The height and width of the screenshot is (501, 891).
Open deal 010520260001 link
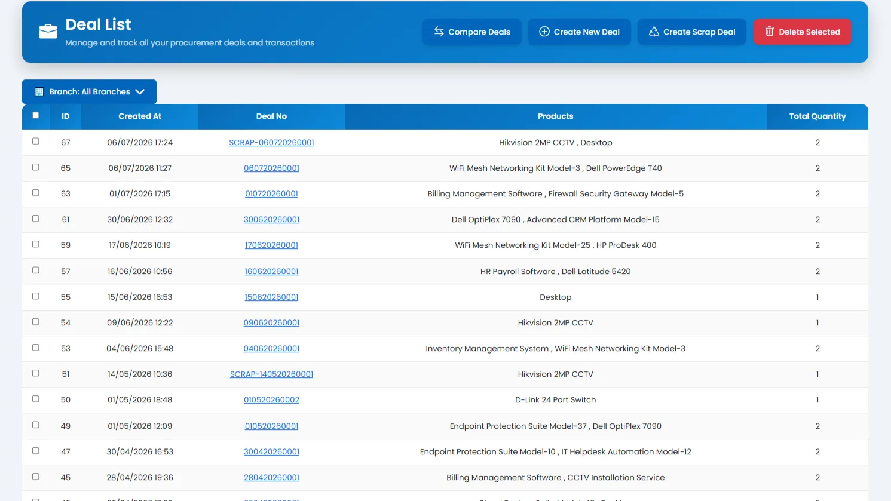pos(271,426)
